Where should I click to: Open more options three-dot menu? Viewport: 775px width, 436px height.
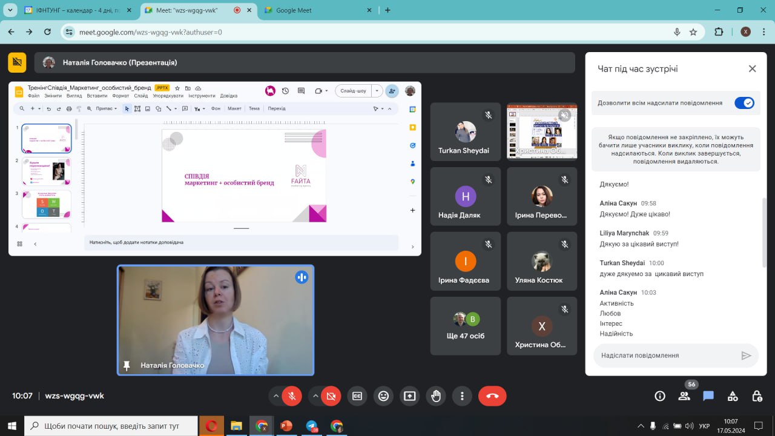pyautogui.click(x=462, y=396)
